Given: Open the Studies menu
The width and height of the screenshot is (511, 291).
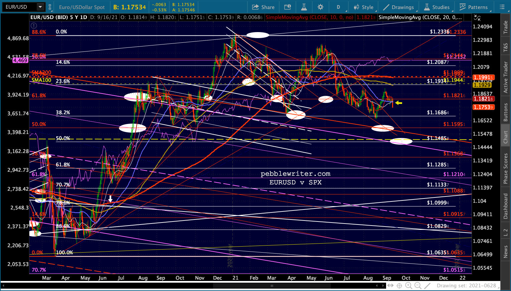Looking at the screenshot, I should pos(437,7).
